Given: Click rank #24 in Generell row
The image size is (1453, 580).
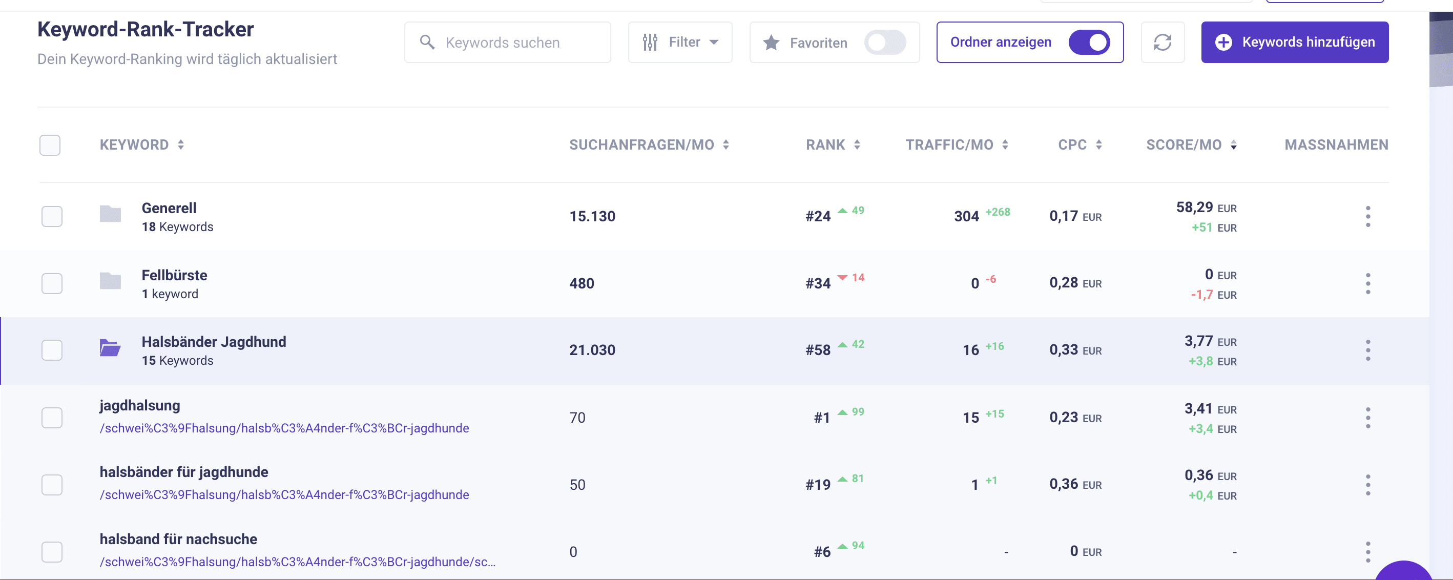Looking at the screenshot, I should pyautogui.click(x=818, y=217).
